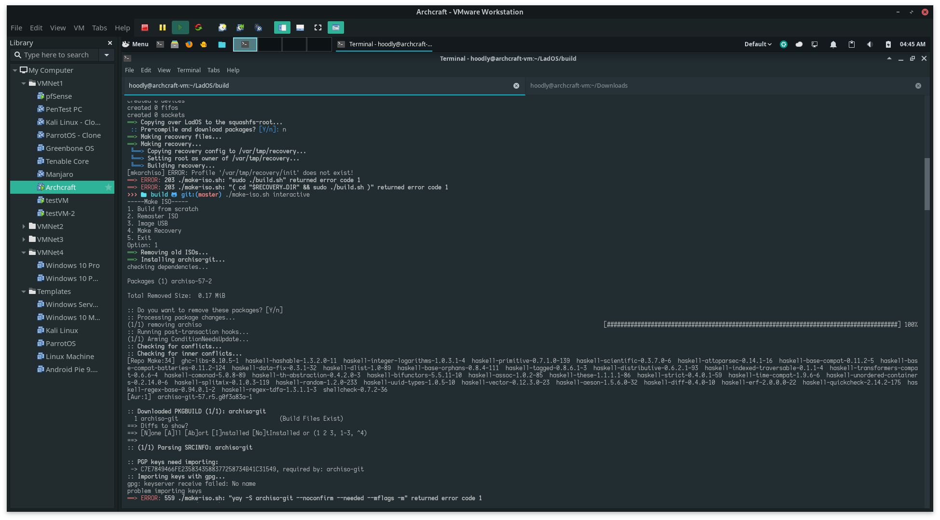Toggle the VMware console view button
940x520 pixels.
point(336,27)
